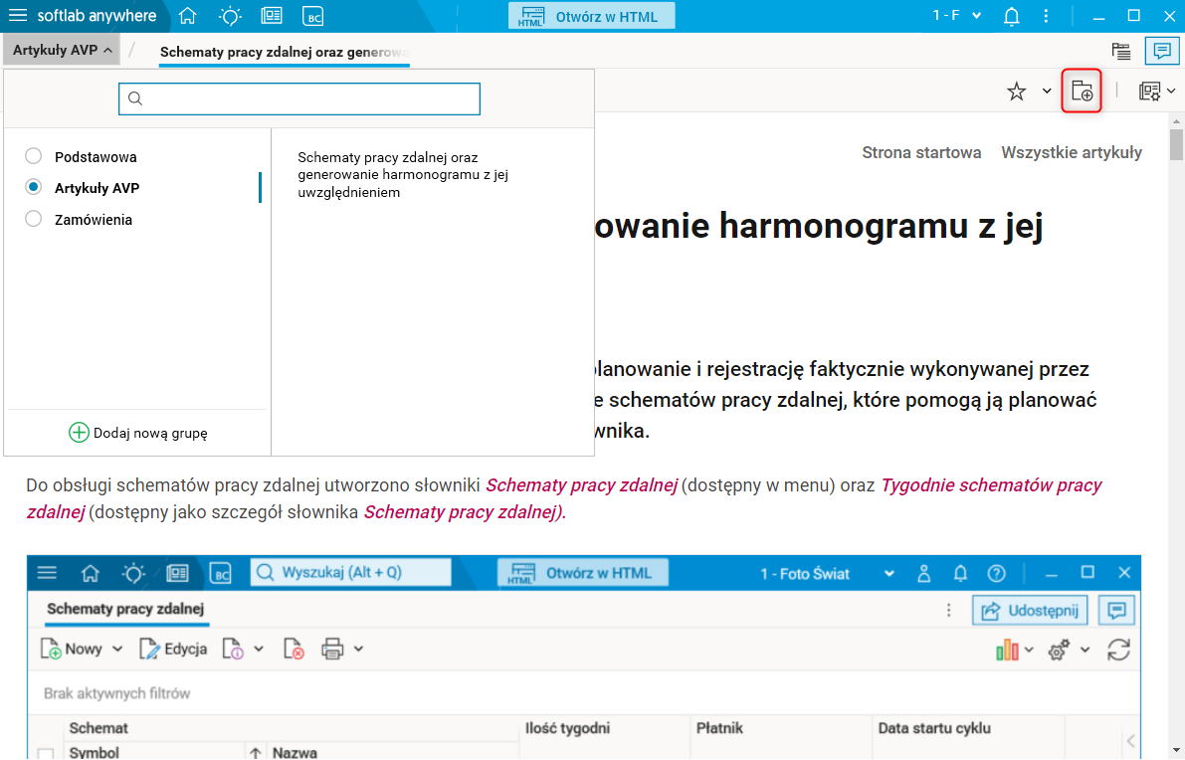Click the add to group folder-plus icon

[x=1082, y=92]
